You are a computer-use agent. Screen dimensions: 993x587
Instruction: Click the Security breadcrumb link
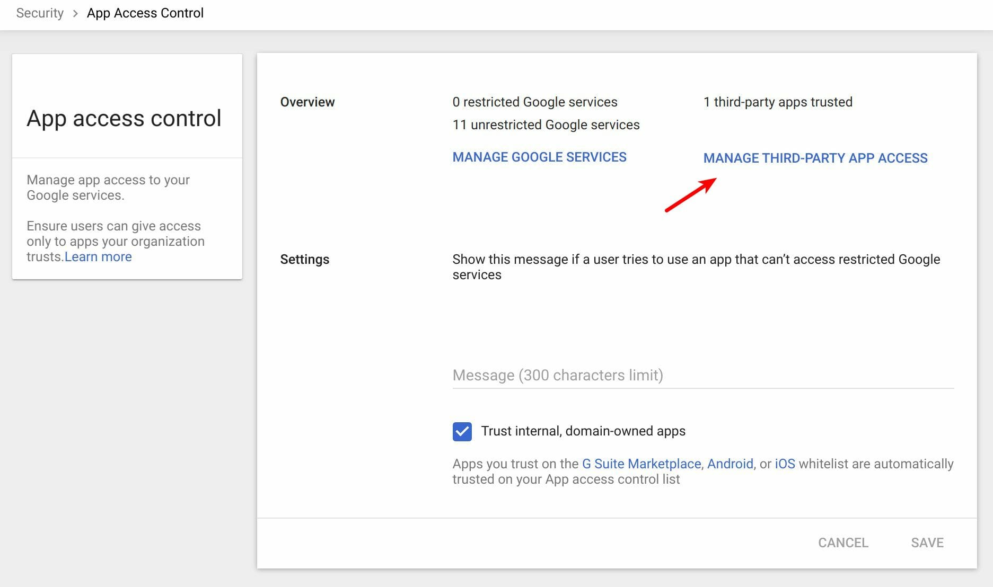pyautogui.click(x=39, y=13)
